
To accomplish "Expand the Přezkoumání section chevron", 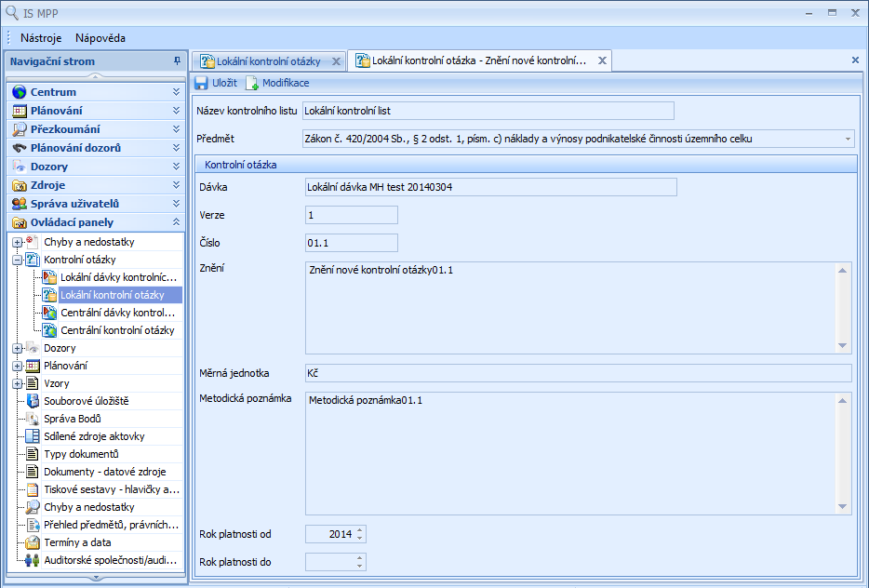I will coord(176,129).
